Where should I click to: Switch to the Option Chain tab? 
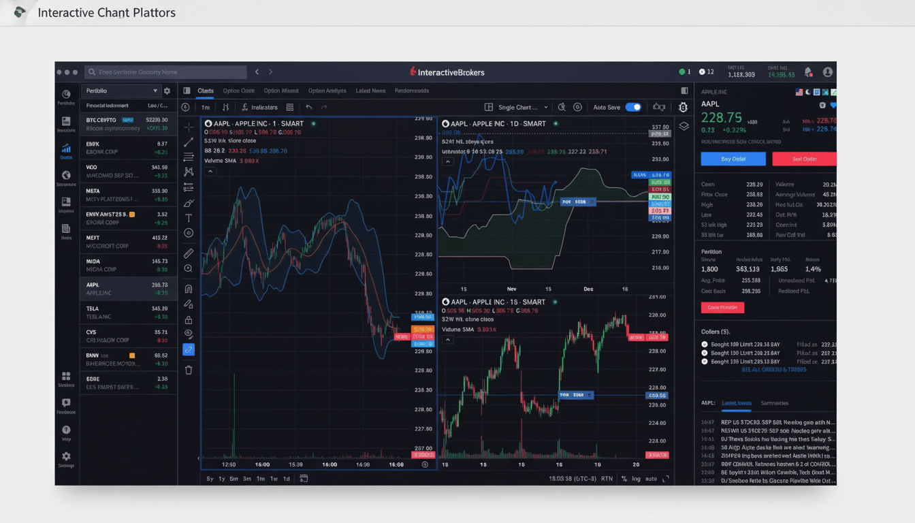(240, 91)
